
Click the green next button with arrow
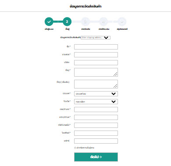96,157
